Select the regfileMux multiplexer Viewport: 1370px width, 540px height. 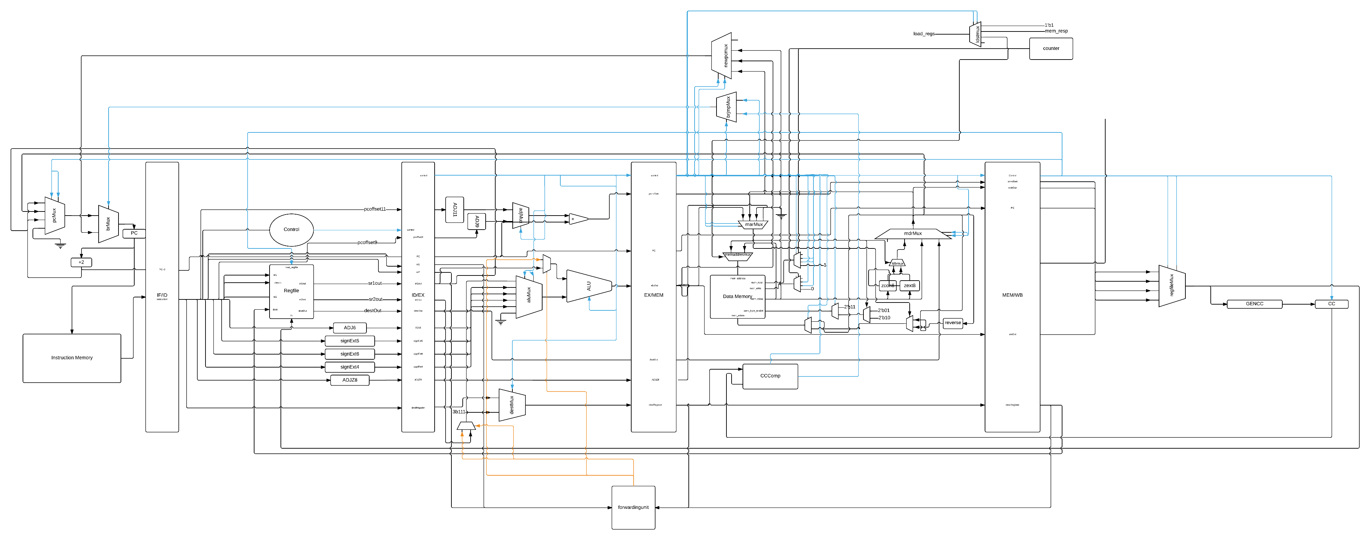[x=1172, y=286]
